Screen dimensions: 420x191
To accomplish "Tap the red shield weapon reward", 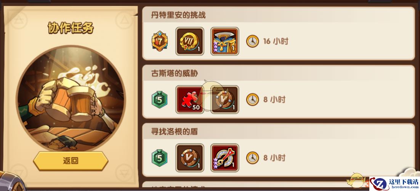I will [x=225, y=158].
